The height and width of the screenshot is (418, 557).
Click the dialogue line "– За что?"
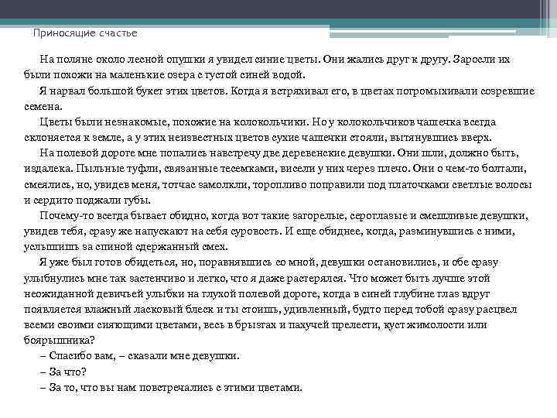[x=63, y=372]
